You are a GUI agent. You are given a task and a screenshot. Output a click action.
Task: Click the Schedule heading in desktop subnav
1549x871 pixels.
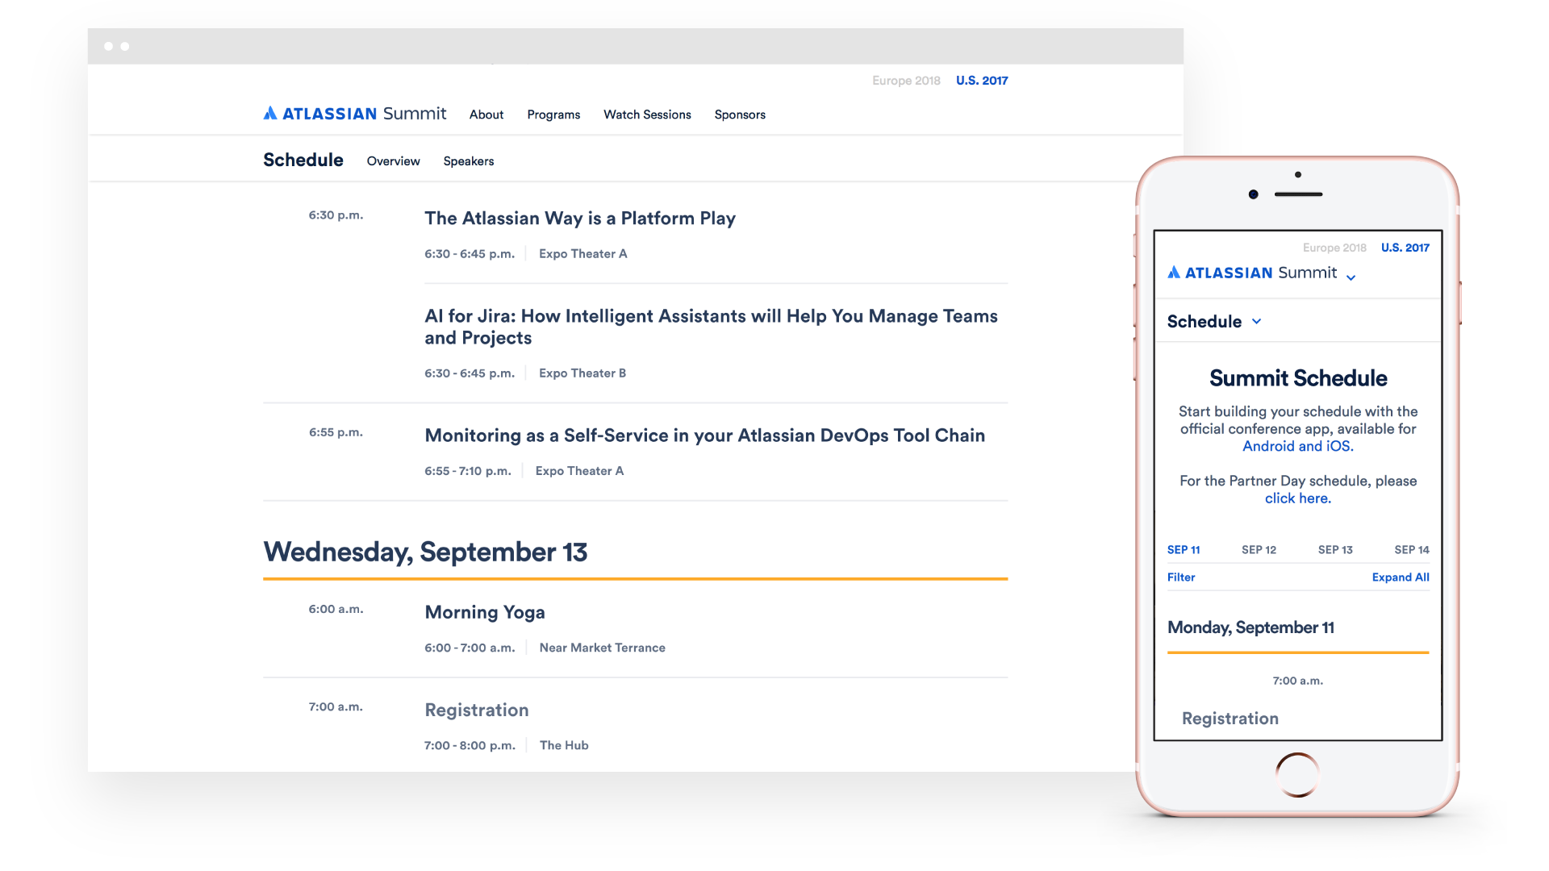coord(303,160)
